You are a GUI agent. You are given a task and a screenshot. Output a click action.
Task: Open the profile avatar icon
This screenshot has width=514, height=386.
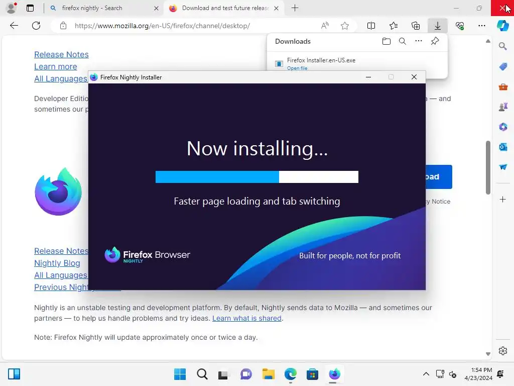[12, 8]
